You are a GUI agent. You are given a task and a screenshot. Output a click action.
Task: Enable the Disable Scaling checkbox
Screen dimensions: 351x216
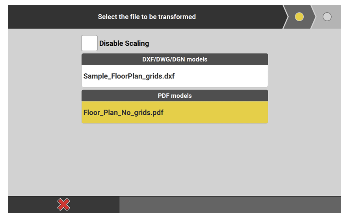click(x=89, y=43)
